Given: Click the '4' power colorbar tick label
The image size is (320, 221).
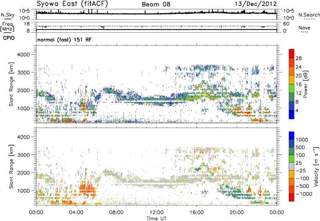Looking at the screenshot, I should pyautogui.click(x=297, y=110).
